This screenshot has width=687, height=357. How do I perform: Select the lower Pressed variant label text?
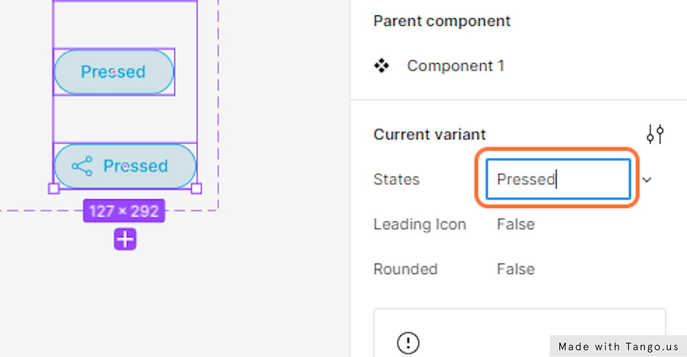[136, 166]
